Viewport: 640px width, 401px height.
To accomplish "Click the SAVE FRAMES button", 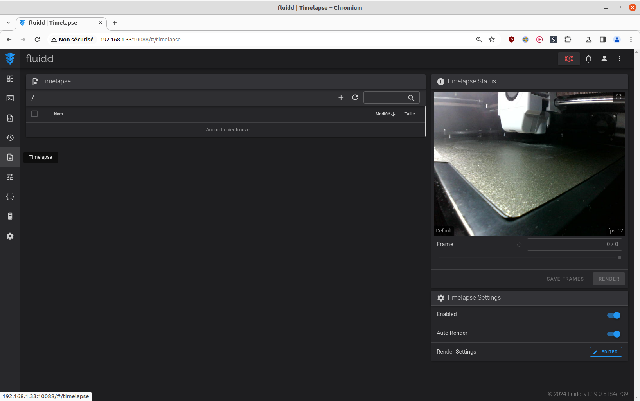I will [x=565, y=279].
